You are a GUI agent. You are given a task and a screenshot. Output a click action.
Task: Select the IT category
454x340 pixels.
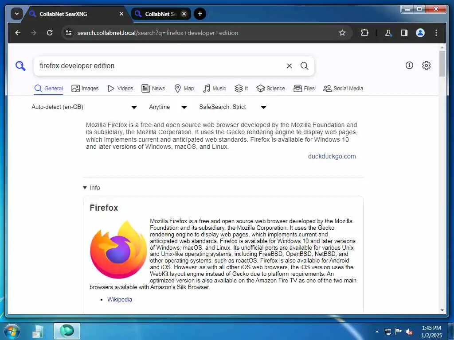(241, 89)
